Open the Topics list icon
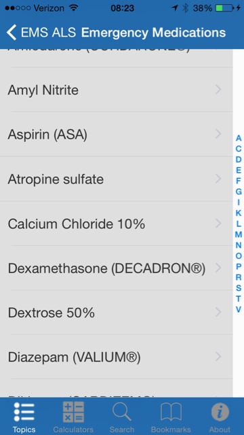The image size is (244, 435). pyautogui.click(x=24, y=412)
